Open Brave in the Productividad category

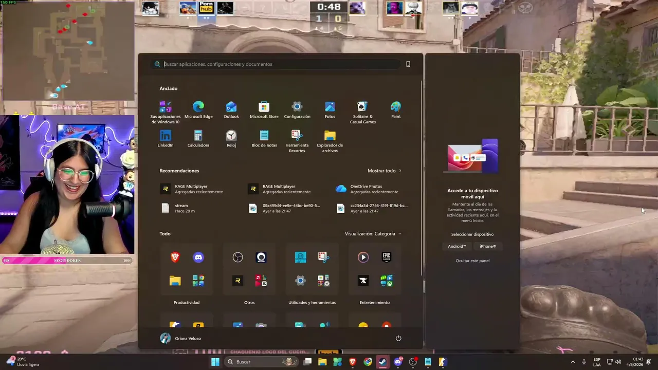point(175,257)
